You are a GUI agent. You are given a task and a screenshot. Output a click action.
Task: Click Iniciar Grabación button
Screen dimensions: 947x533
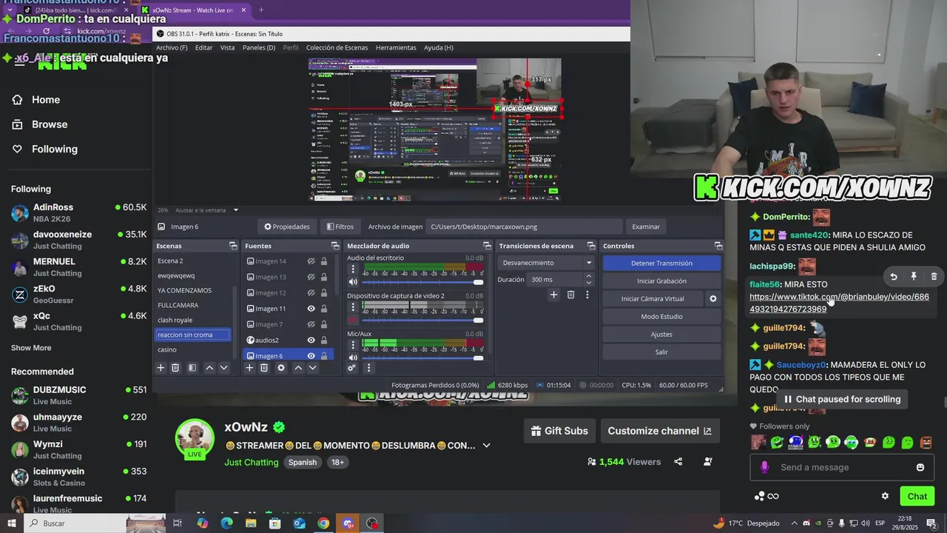point(661,281)
